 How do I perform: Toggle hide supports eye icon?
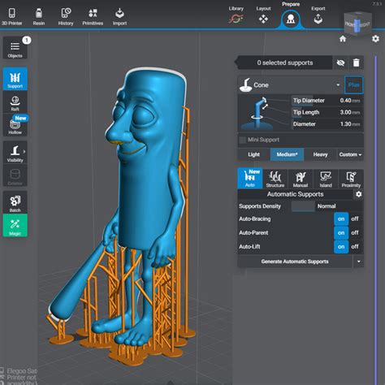pyautogui.click(x=340, y=63)
